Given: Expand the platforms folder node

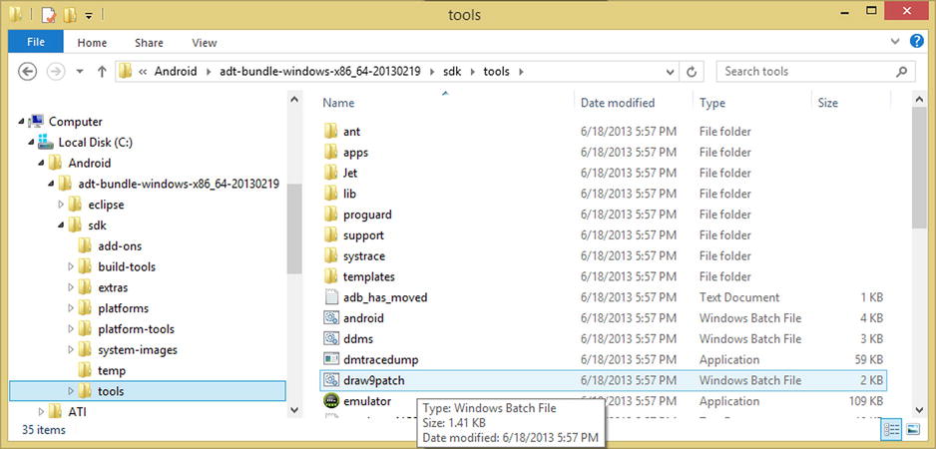Looking at the screenshot, I should (71, 308).
